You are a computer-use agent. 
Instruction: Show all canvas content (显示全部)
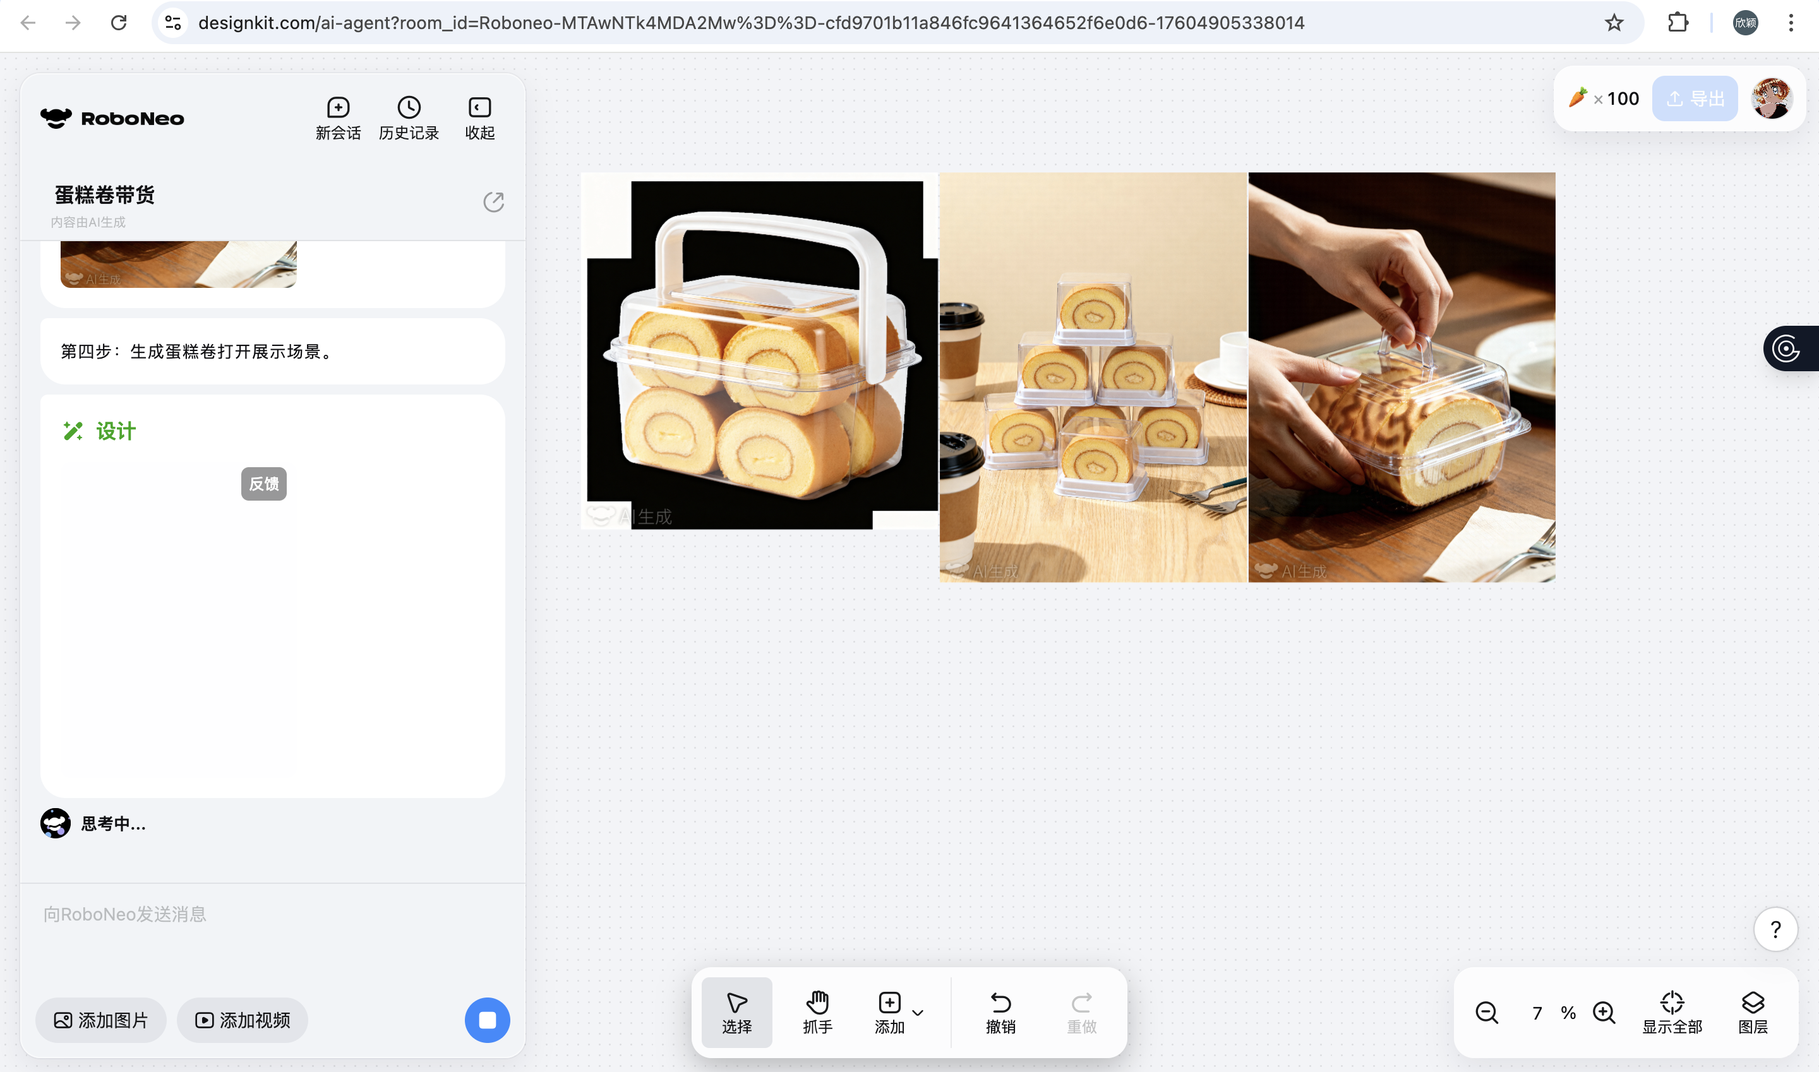1672,1011
